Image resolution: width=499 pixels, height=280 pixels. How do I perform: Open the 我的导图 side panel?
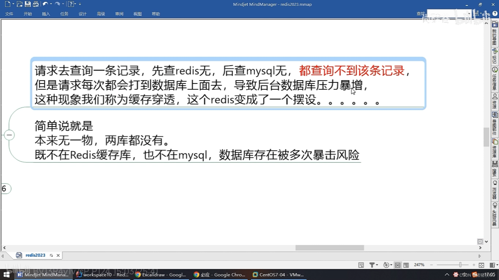pyautogui.click(x=495, y=34)
